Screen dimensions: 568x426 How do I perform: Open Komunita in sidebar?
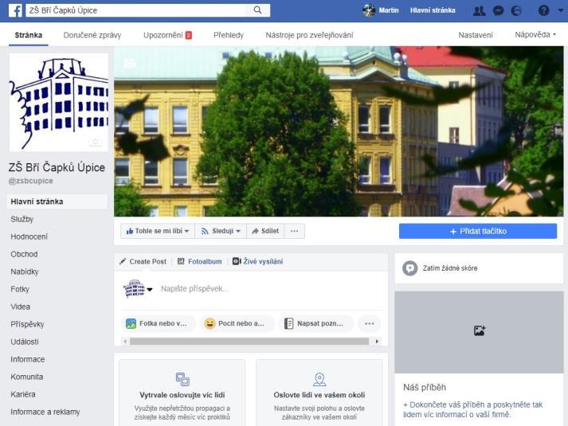click(x=27, y=377)
